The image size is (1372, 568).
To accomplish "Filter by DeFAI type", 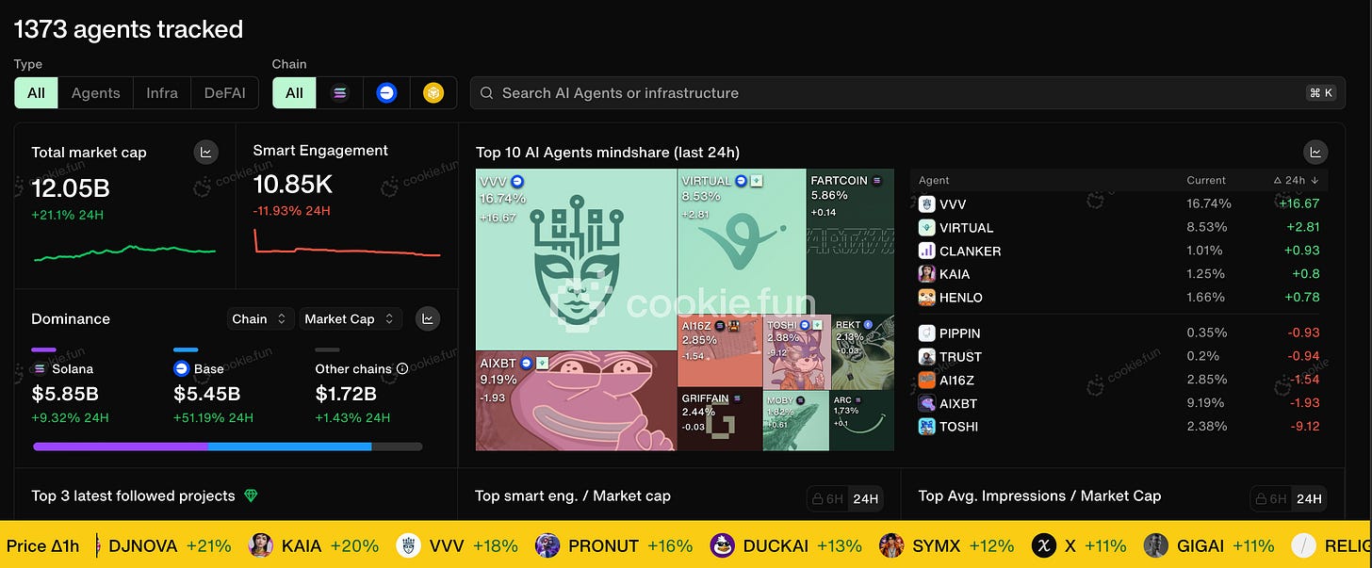I will tap(225, 92).
